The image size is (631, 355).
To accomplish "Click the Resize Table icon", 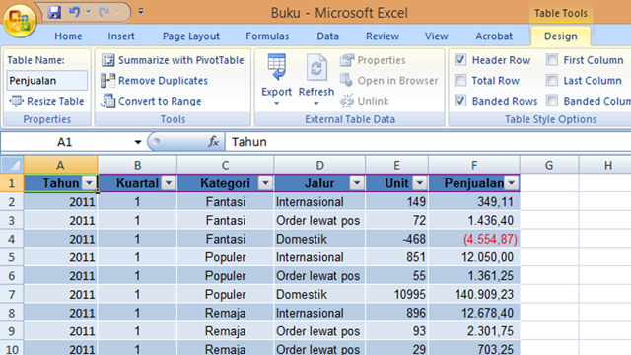I will coord(17,101).
